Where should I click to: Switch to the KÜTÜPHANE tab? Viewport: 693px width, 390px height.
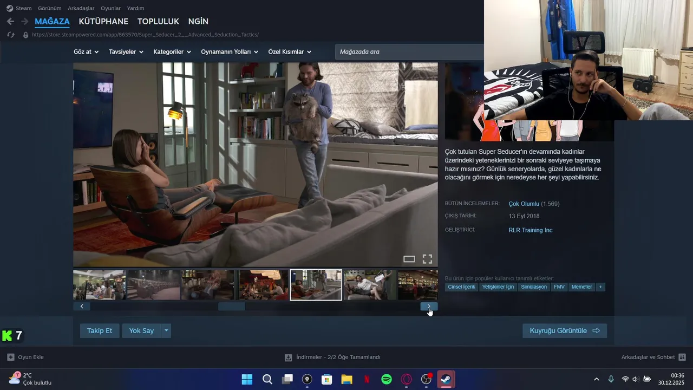(103, 22)
